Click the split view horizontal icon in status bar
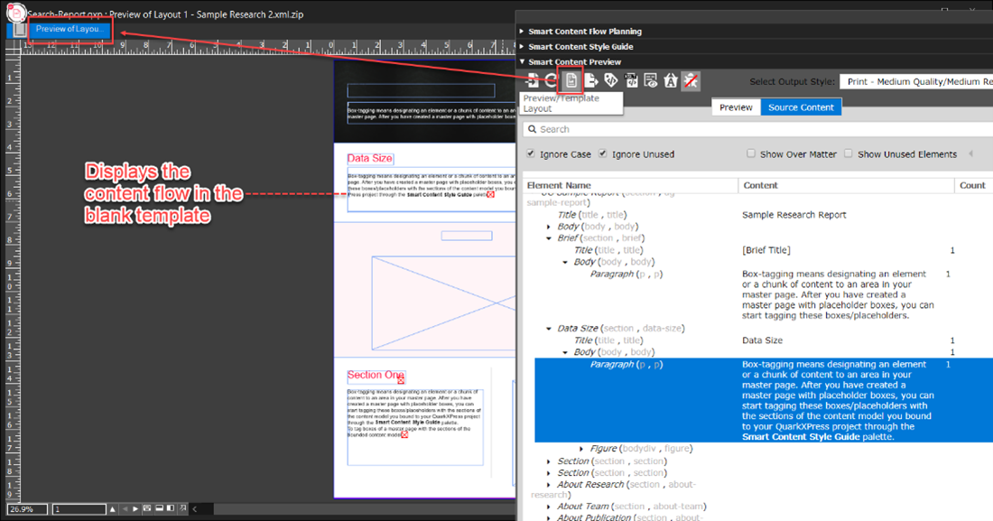 coord(159,508)
